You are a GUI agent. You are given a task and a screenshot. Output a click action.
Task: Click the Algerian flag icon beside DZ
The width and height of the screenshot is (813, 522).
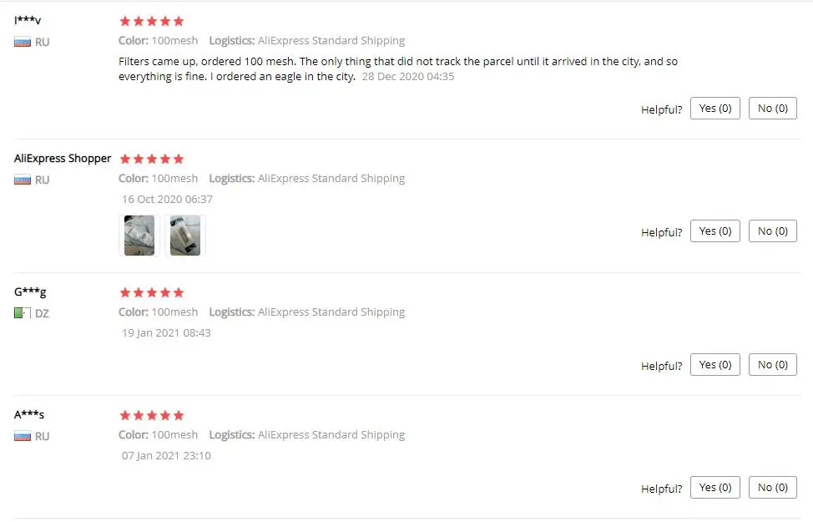(23, 313)
